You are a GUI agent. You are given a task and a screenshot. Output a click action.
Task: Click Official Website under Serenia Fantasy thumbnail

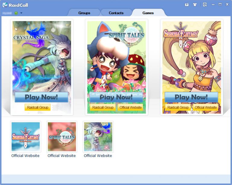25,156
